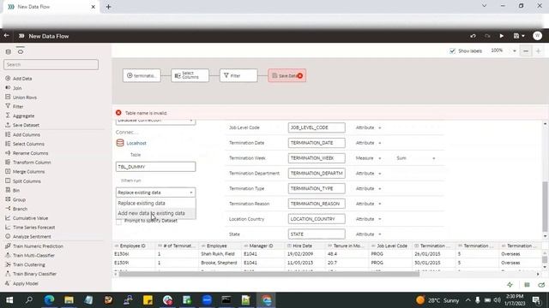
Task: Edit the TBL_DUMMY table name field
Action: (155, 167)
